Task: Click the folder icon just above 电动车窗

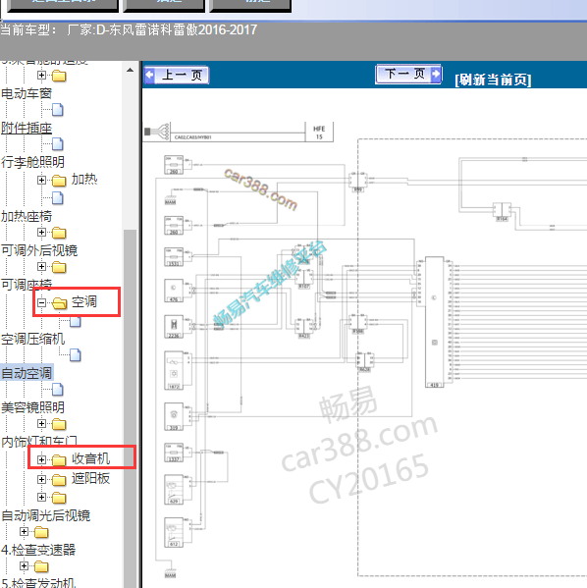Action: point(59,76)
